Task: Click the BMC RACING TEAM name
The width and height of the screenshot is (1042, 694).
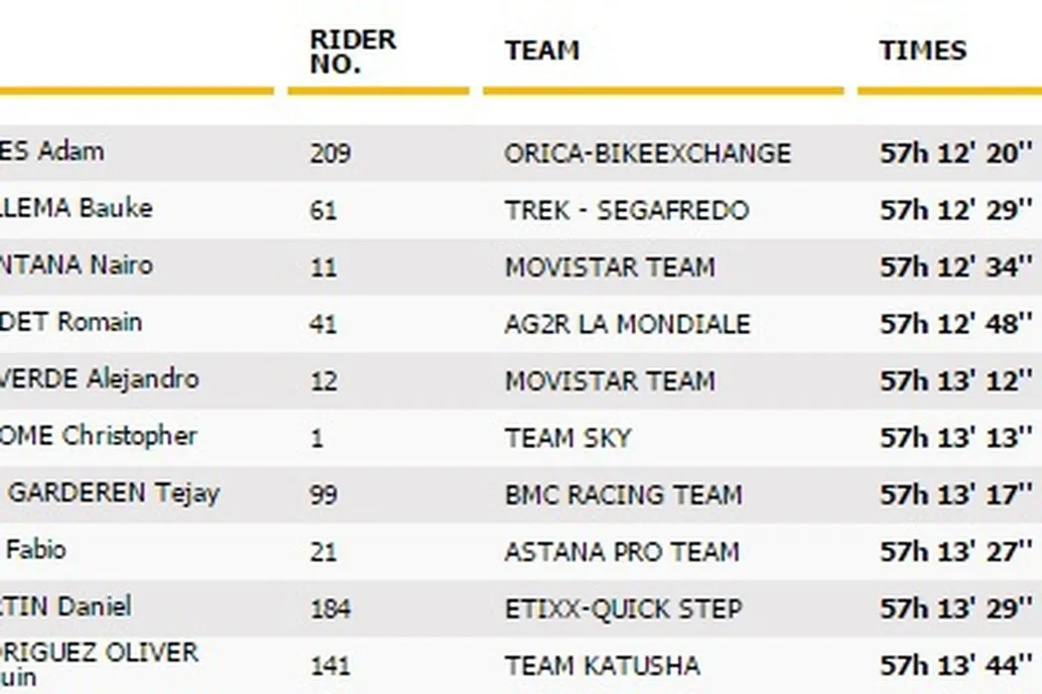Action: point(622,495)
